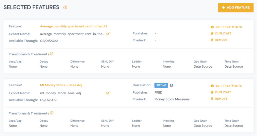Remove the apartment rent feature

219,40
